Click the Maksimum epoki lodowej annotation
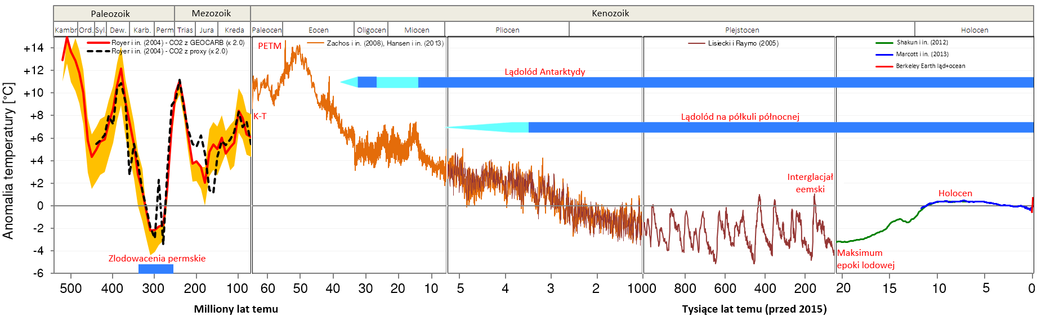The image size is (1037, 316). coord(865,259)
